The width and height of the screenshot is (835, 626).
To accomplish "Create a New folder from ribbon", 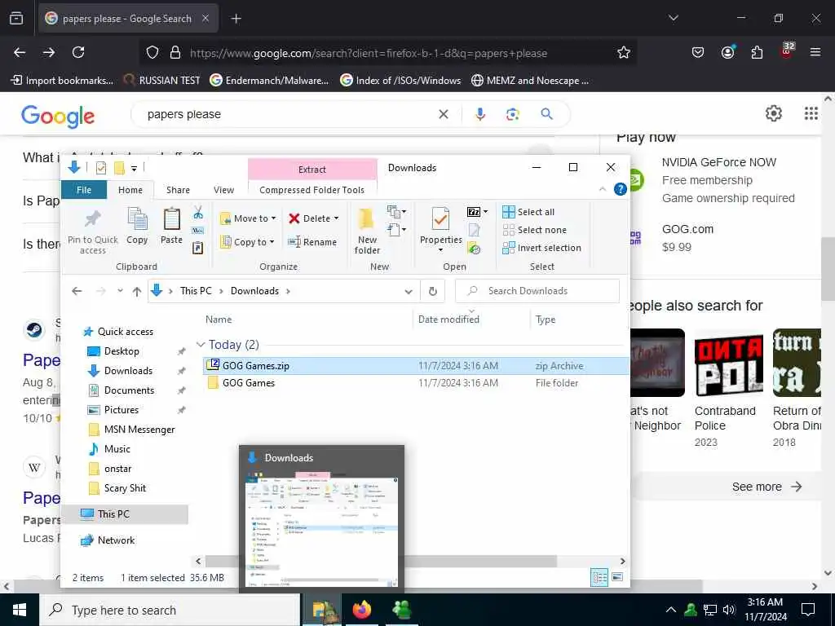I will (367, 230).
